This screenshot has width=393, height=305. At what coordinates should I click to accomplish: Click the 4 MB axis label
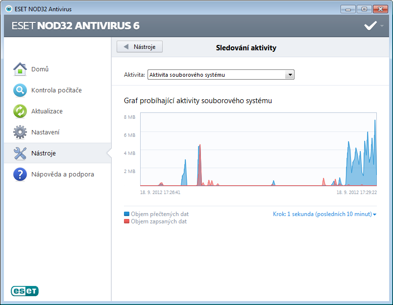(x=129, y=153)
